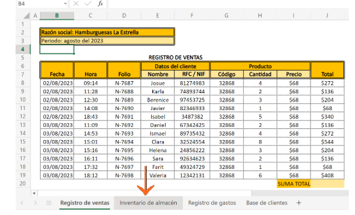Open the Insert Function fx icon

pyautogui.click(x=101, y=4)
